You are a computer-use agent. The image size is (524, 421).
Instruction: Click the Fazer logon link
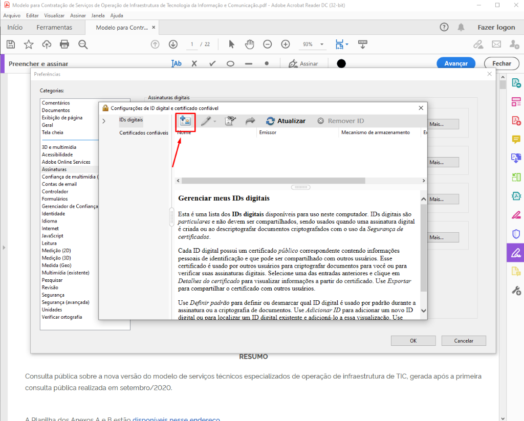[496, 27]
